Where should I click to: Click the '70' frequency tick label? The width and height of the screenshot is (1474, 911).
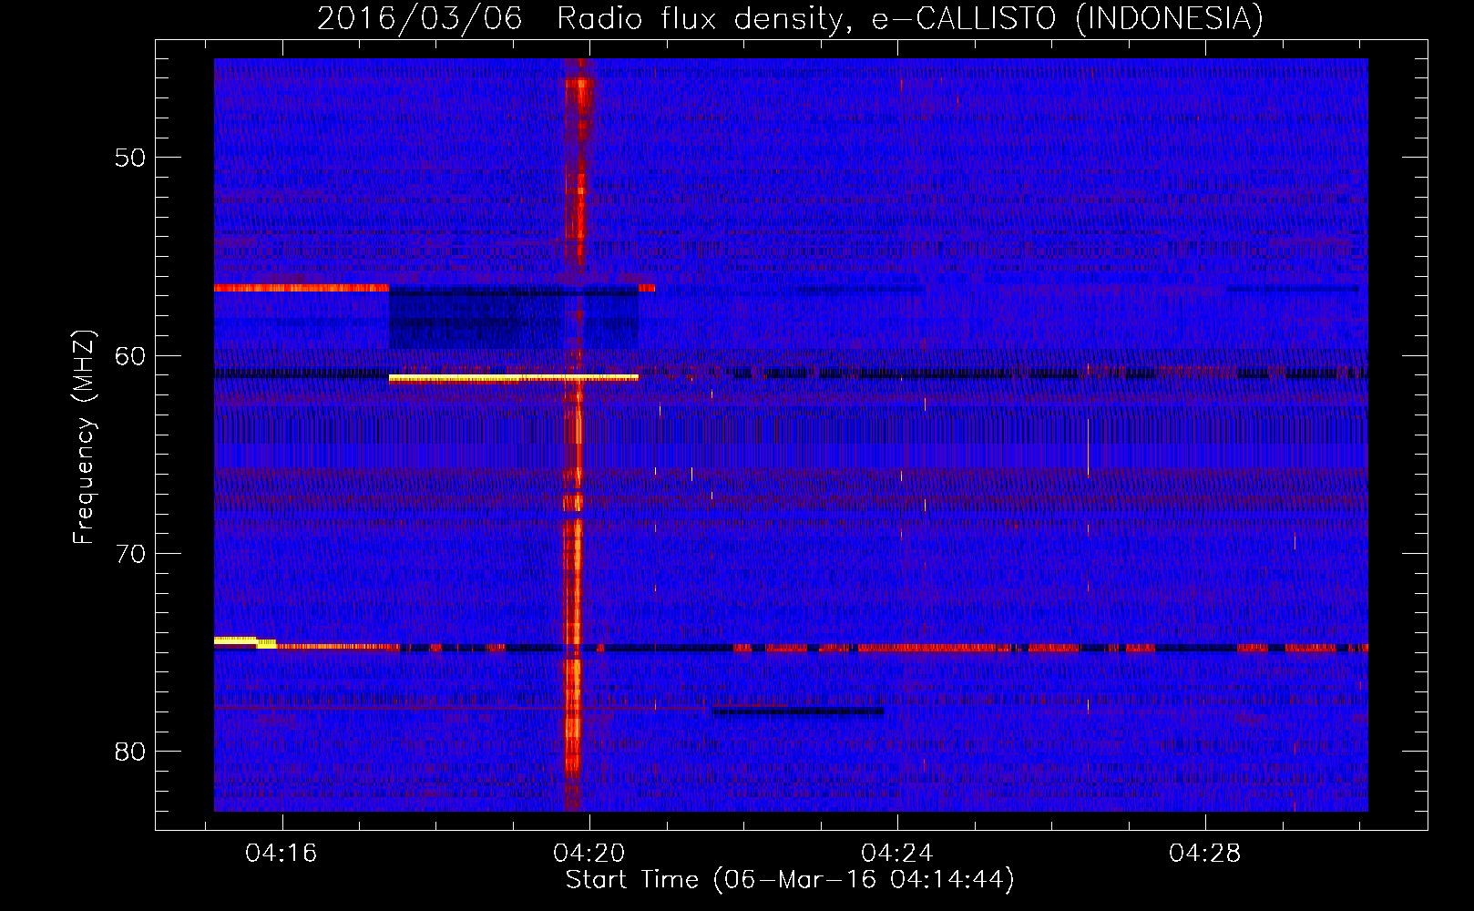(130, 554)
